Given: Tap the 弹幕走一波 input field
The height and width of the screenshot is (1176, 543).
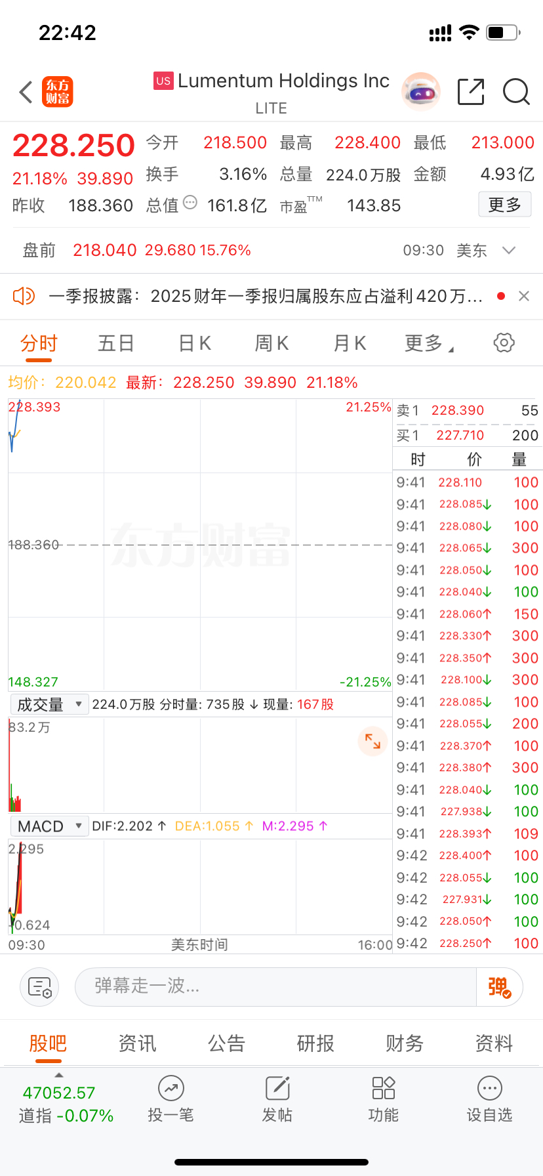Looking at the screenshot, I should coord(275,986).
